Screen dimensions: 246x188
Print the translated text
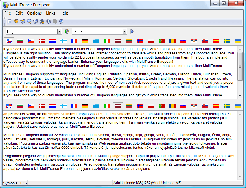[x=42, y=21]
